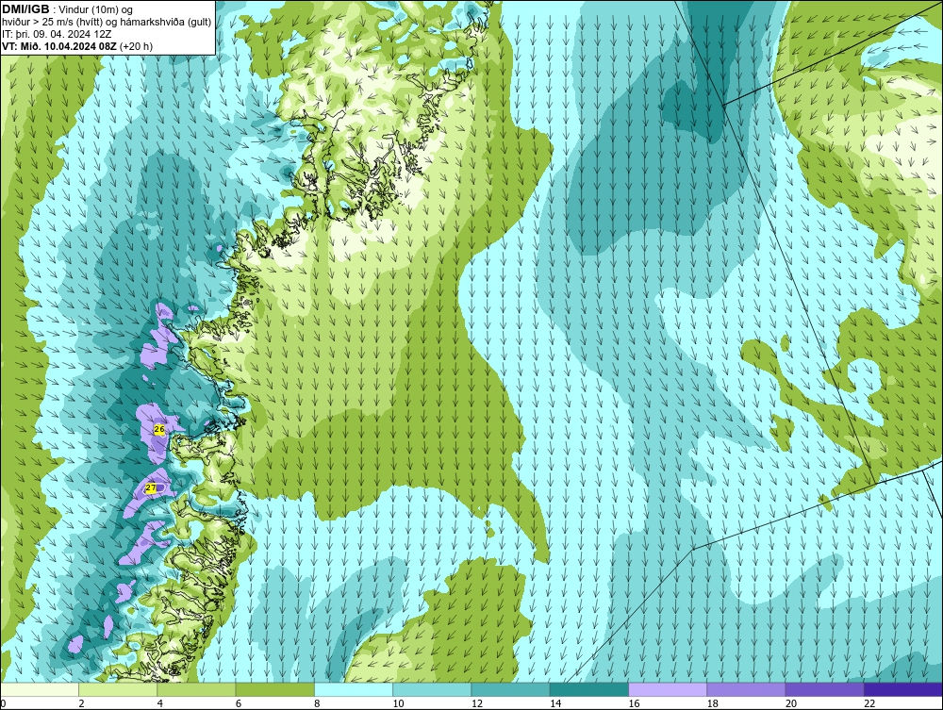Click the 'VT: Mið. 10.04.2024 08Z' text
The width and height of the screenshot is (943, 710).
click(x=60, y=46)
